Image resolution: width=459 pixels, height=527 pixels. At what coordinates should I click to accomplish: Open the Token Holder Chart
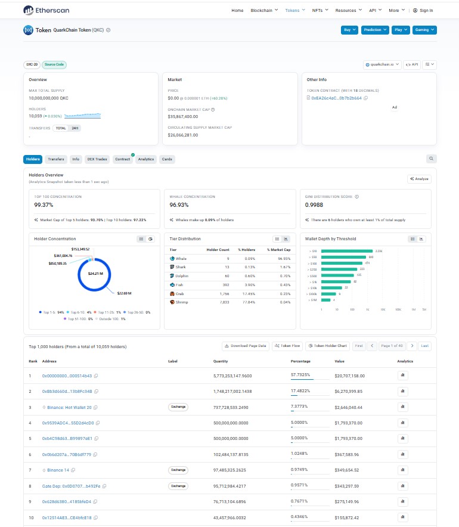[328, 346]
